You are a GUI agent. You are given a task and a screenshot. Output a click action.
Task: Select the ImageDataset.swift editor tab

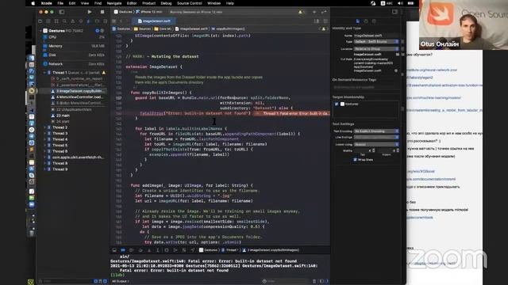tap(154, 21)
